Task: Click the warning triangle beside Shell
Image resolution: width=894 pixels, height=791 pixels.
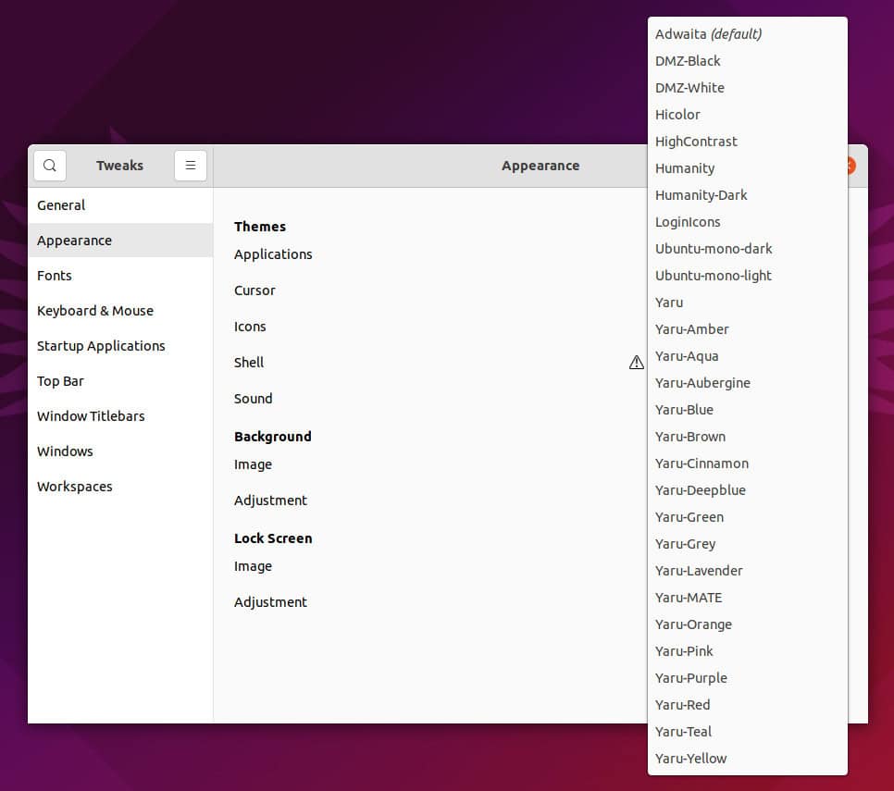Action: [x=637, y=363]
